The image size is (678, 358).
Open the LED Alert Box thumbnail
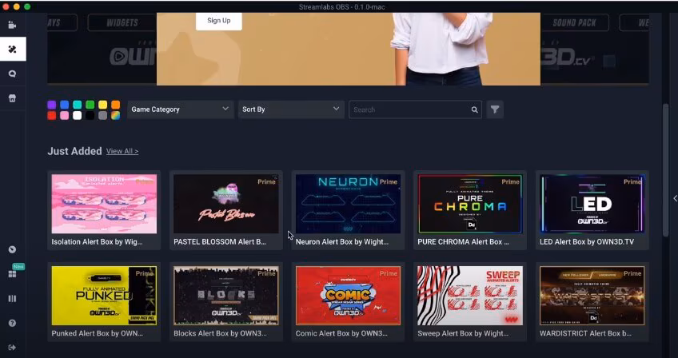(x=592, y=204)
